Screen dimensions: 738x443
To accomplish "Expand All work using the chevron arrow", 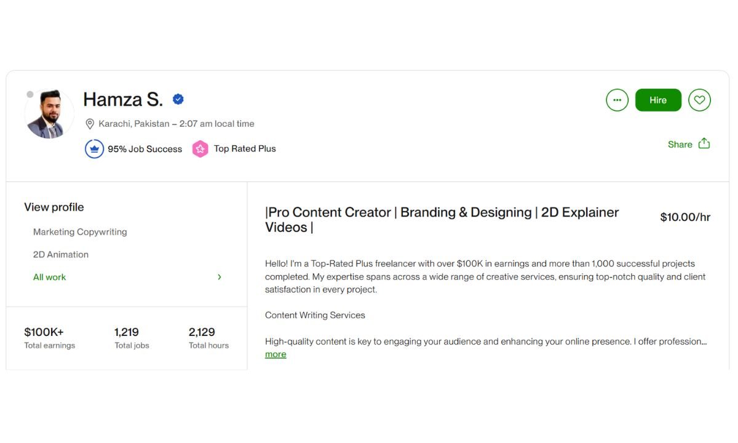I will [x=220, y=277].
